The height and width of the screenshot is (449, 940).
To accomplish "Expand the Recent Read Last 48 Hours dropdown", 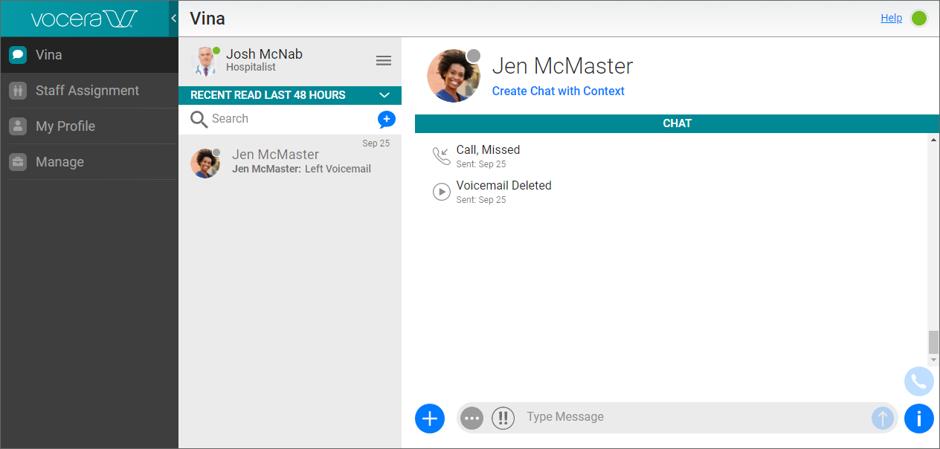I will (x=384, y=95).
